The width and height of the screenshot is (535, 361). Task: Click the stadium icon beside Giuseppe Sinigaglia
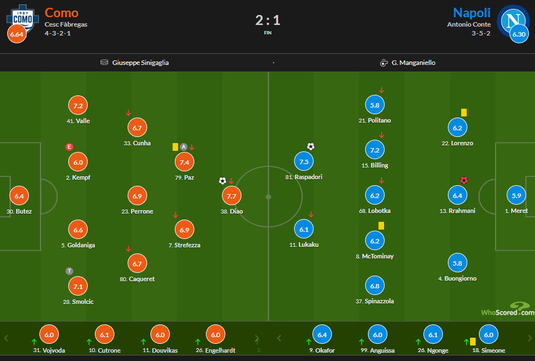pos(104,63)
